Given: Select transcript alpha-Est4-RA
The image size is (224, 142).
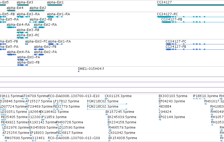Looking at the screenshot, I should pos(18,25).
